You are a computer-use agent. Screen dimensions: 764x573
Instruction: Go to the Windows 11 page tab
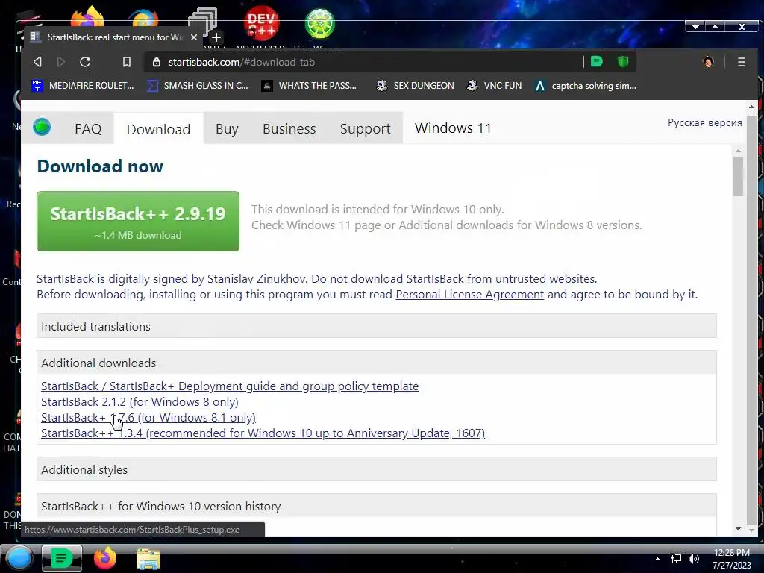point(453,128)
